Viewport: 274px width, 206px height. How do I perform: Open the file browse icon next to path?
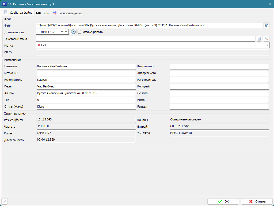[x=266, y=25]
